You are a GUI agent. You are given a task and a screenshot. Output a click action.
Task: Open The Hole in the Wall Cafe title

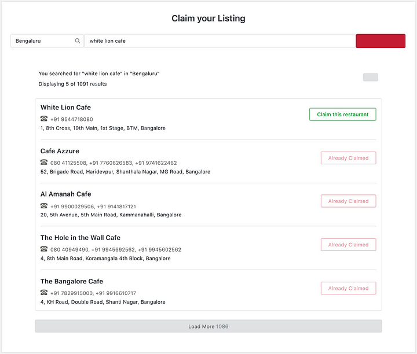(80, 238)
